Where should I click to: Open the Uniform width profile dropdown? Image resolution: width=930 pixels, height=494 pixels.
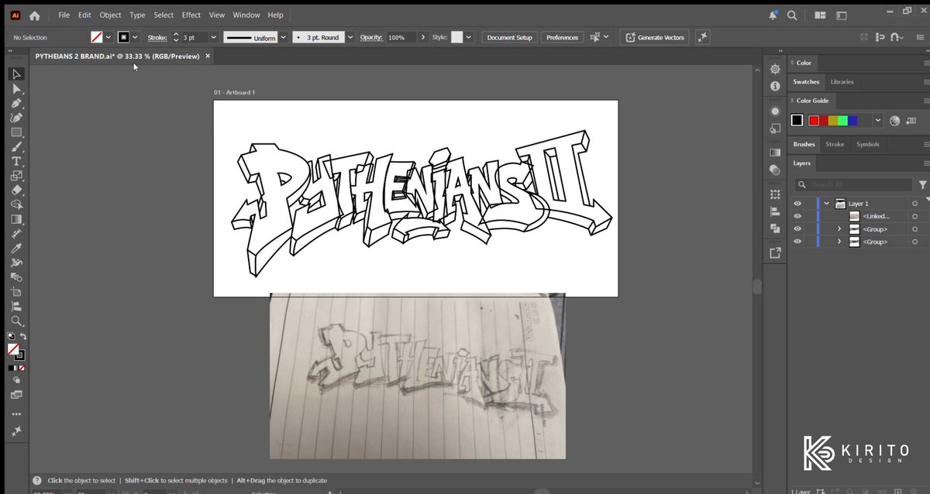coord(283,37)
